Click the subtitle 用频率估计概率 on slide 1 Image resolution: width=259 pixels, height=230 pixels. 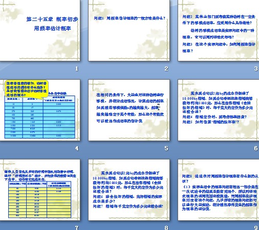pyautogui.click(x=52, y=28)
